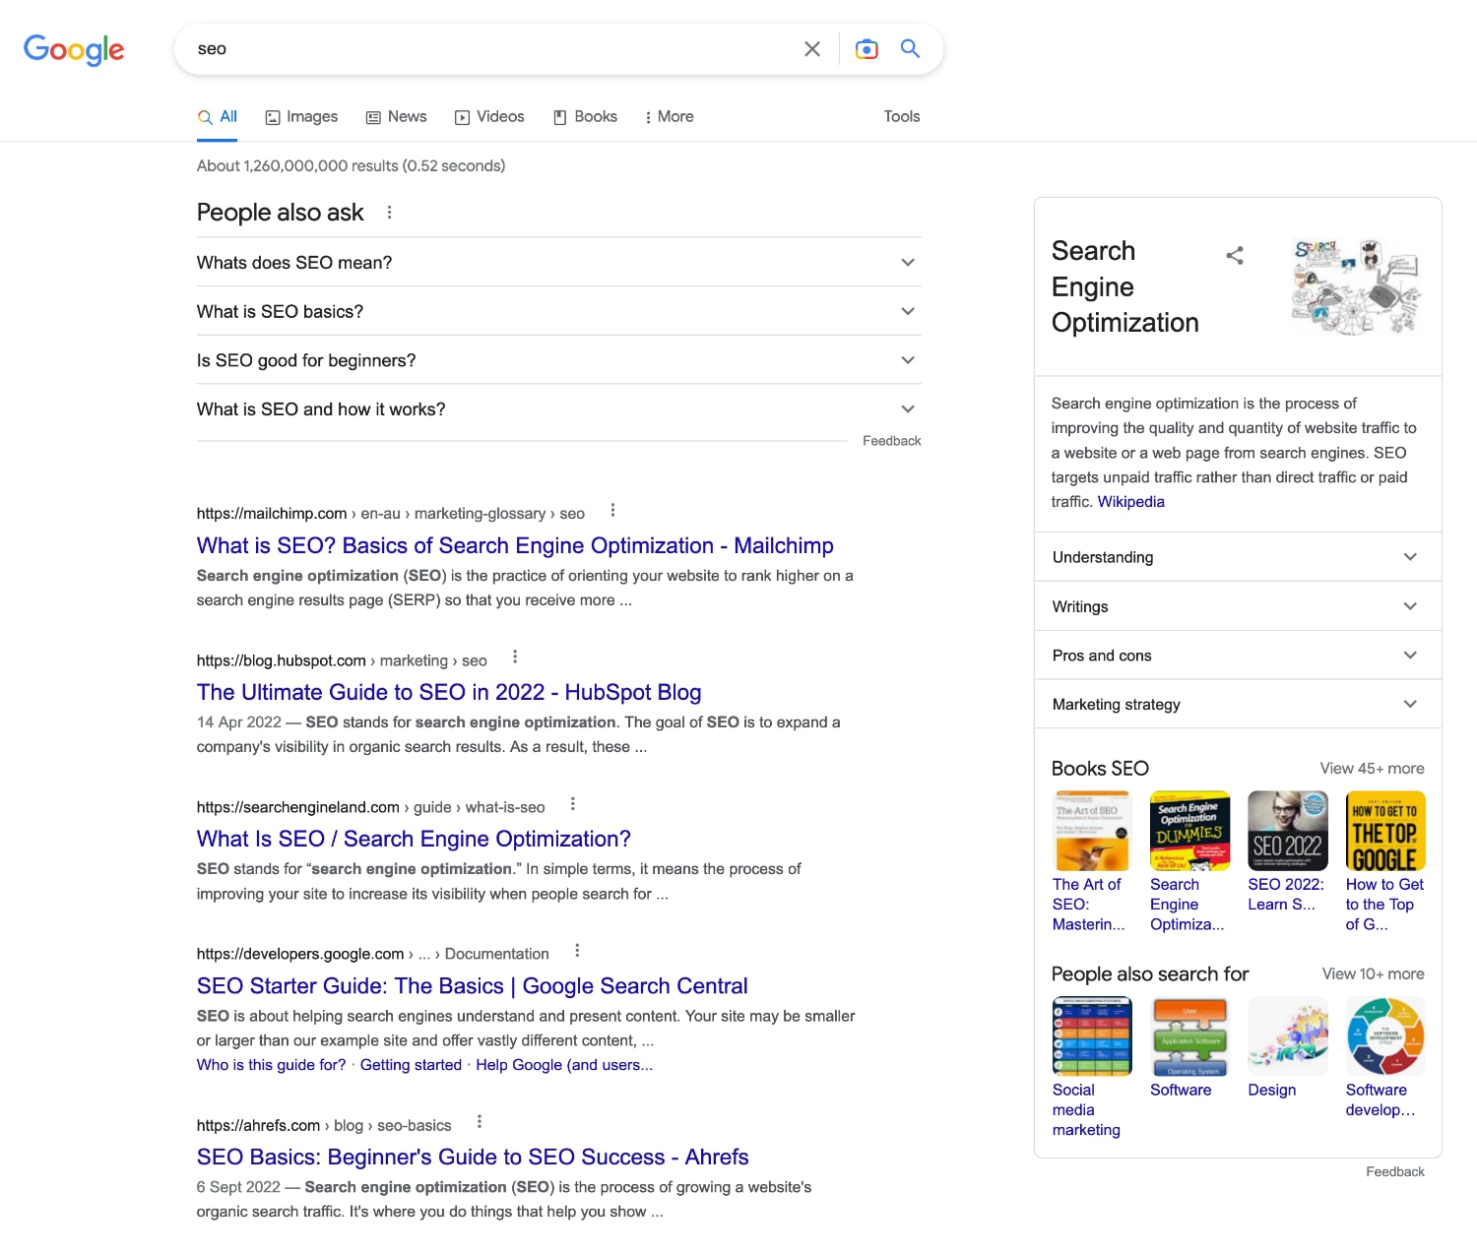Image resolution: width=1477 pixels, height=1254 pixels.
Task: Click the search magnifier icon
Action: (909, 48)
